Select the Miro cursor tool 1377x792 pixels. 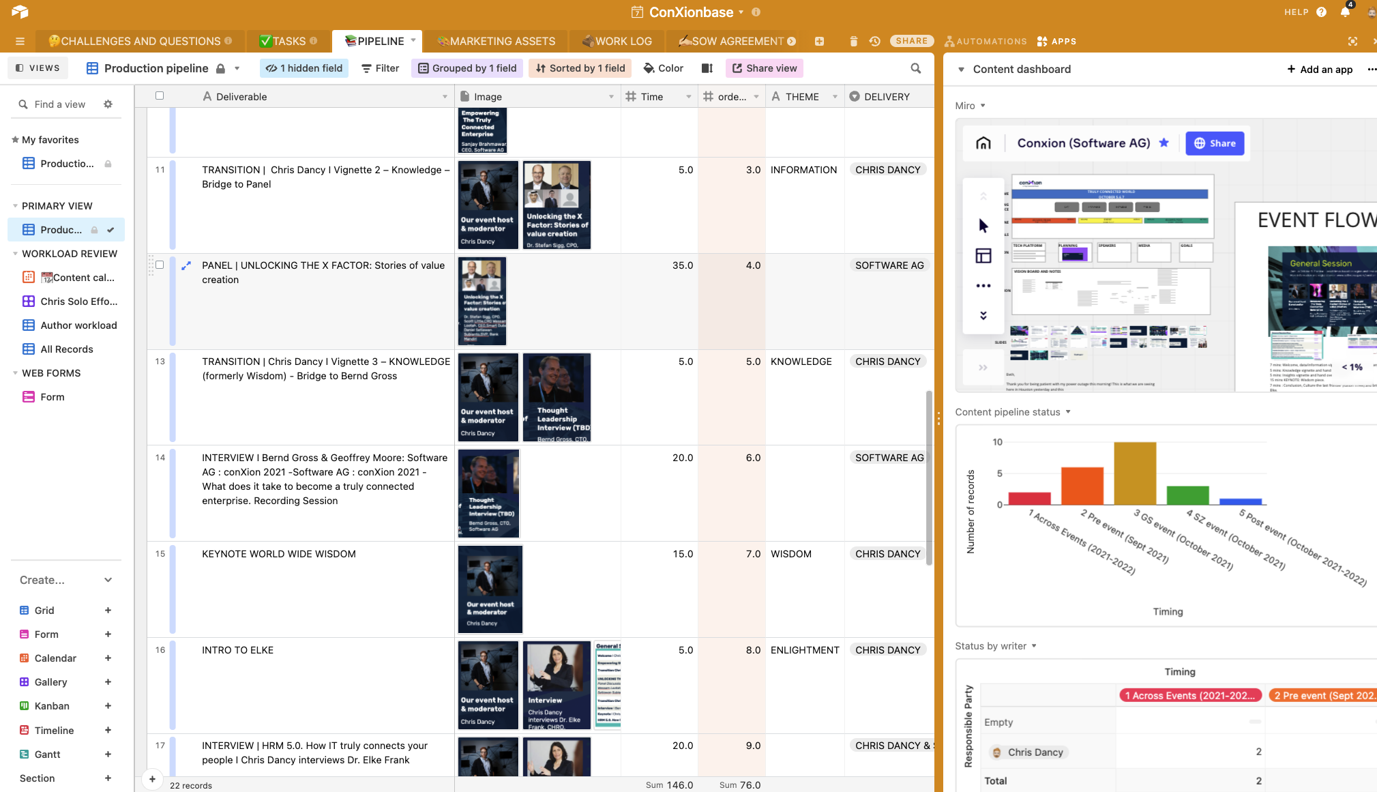pos(983,225)
